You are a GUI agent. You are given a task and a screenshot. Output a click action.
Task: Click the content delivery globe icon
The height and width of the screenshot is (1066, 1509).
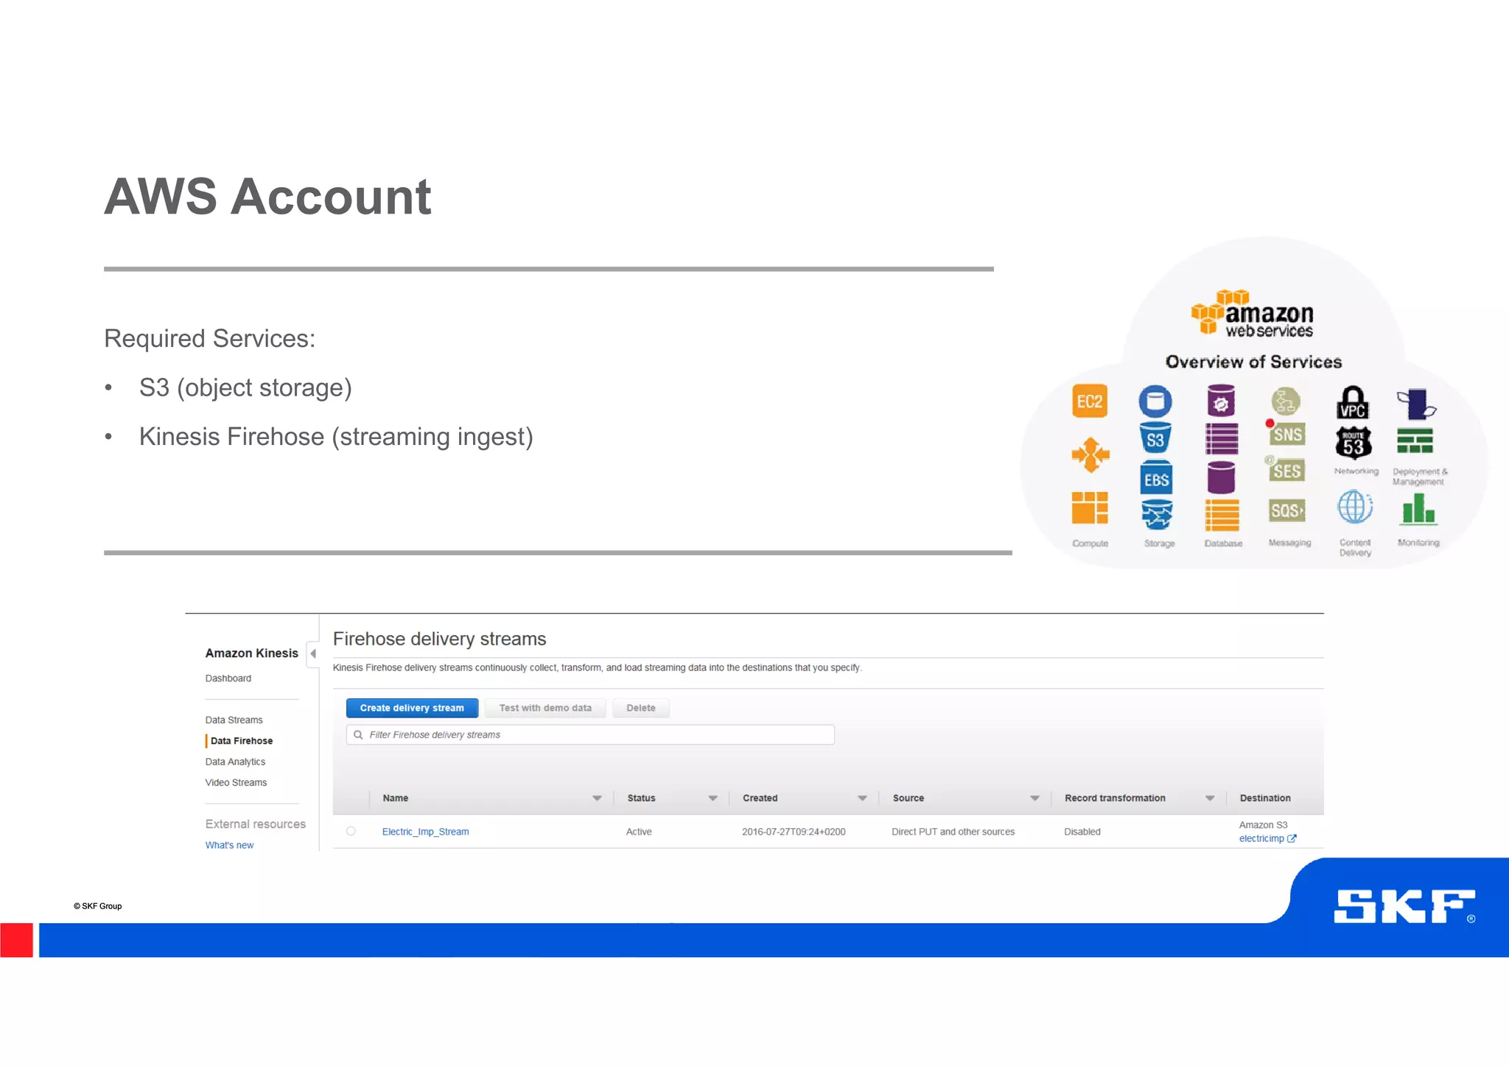click(1355, 508)
